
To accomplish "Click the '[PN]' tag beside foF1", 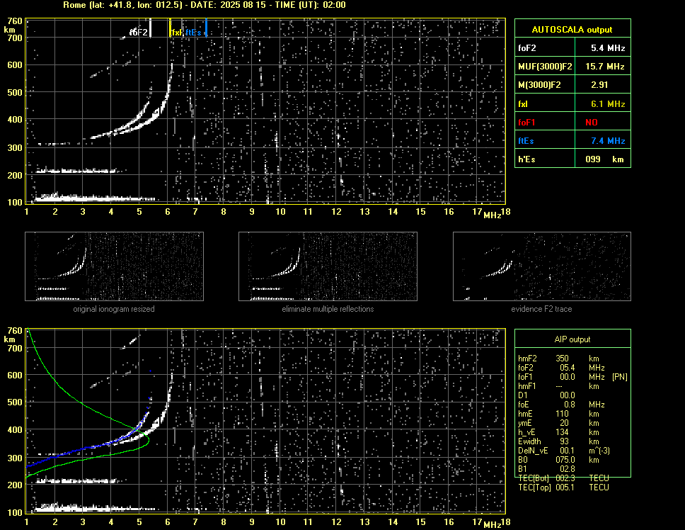I will [x=619, y=377].
